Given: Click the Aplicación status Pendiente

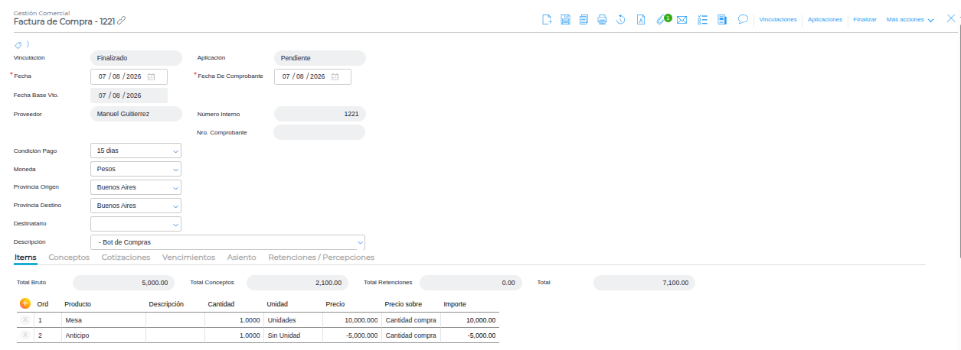Looking at the screenshot, I should 319,58.
